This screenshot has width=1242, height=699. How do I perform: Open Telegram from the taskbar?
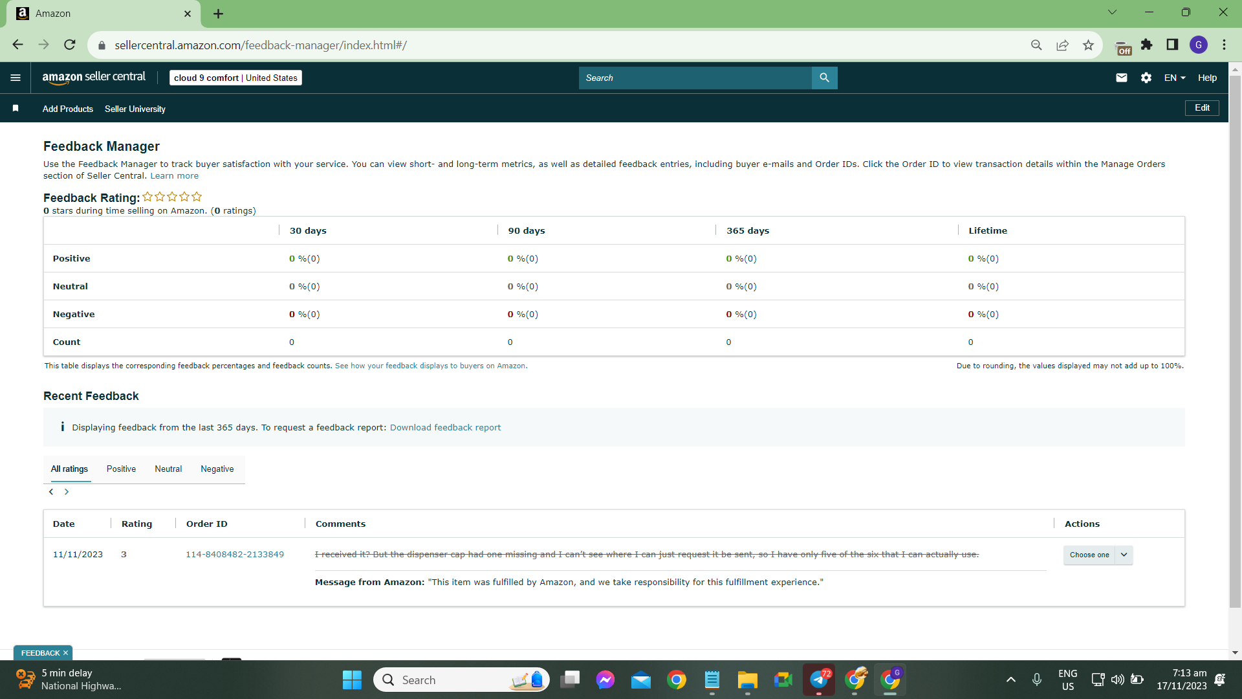pyautogui.click(x=819, y=680)
